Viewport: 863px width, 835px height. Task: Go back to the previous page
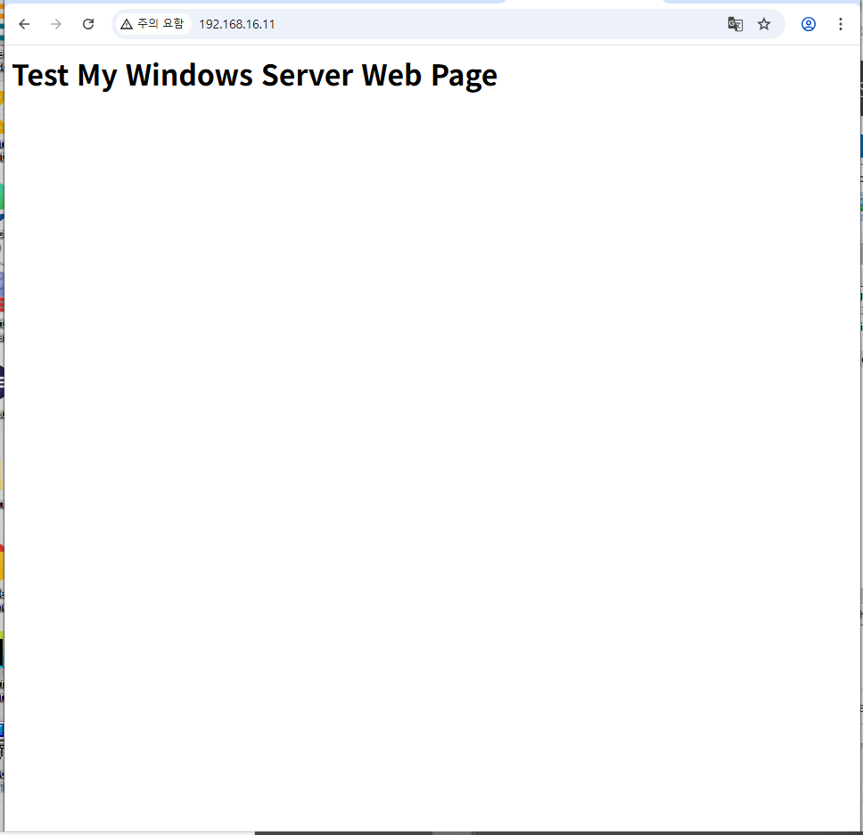click(24, 24)
